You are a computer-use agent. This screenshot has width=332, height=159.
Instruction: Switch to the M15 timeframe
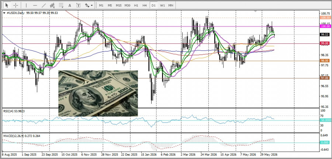click(x=118, y=5)
